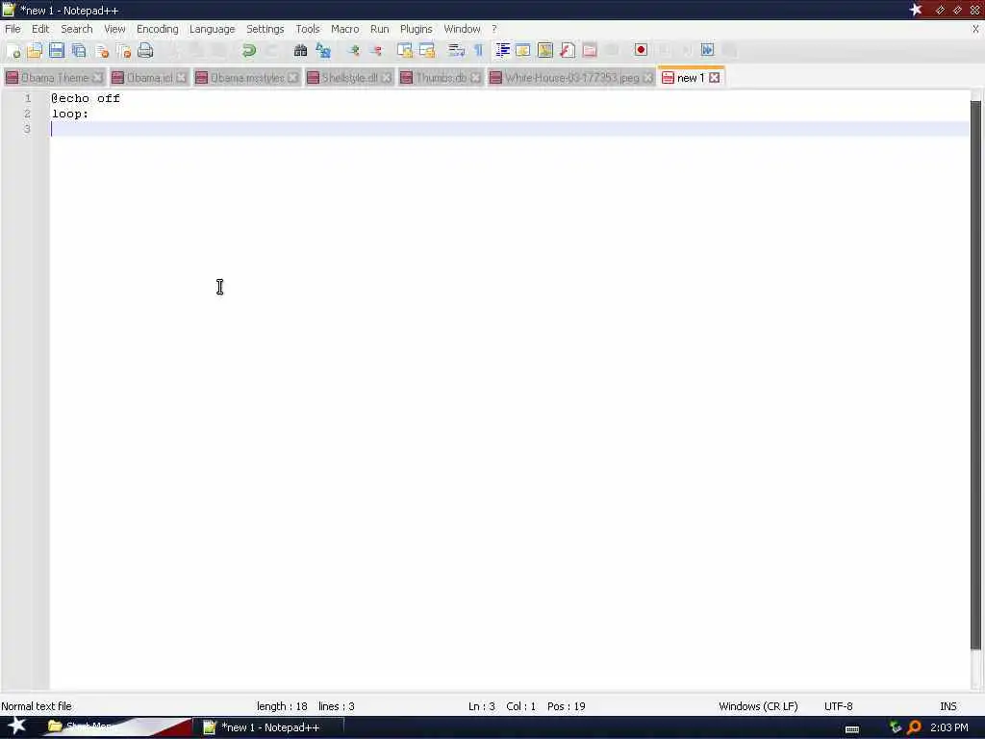Click 'length : 18' status entry
This screenshot has height=739, width=985.
(x=282, y=706)
